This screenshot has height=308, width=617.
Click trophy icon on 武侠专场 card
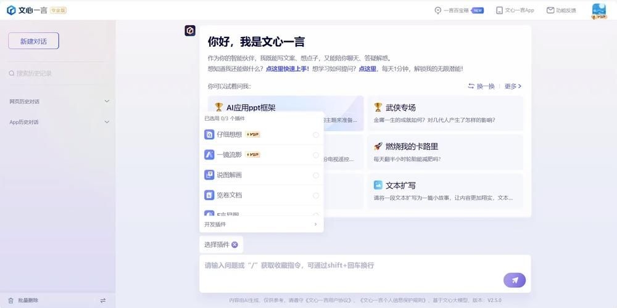coord(378,107)
